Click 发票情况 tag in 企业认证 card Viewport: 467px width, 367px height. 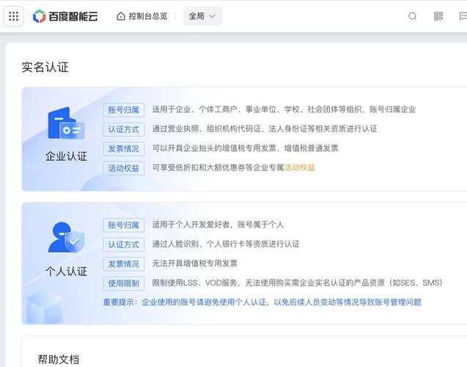[124, 149]
